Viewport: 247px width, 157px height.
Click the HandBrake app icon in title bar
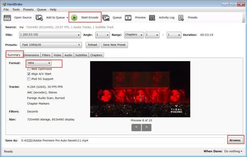pos(4,4)
